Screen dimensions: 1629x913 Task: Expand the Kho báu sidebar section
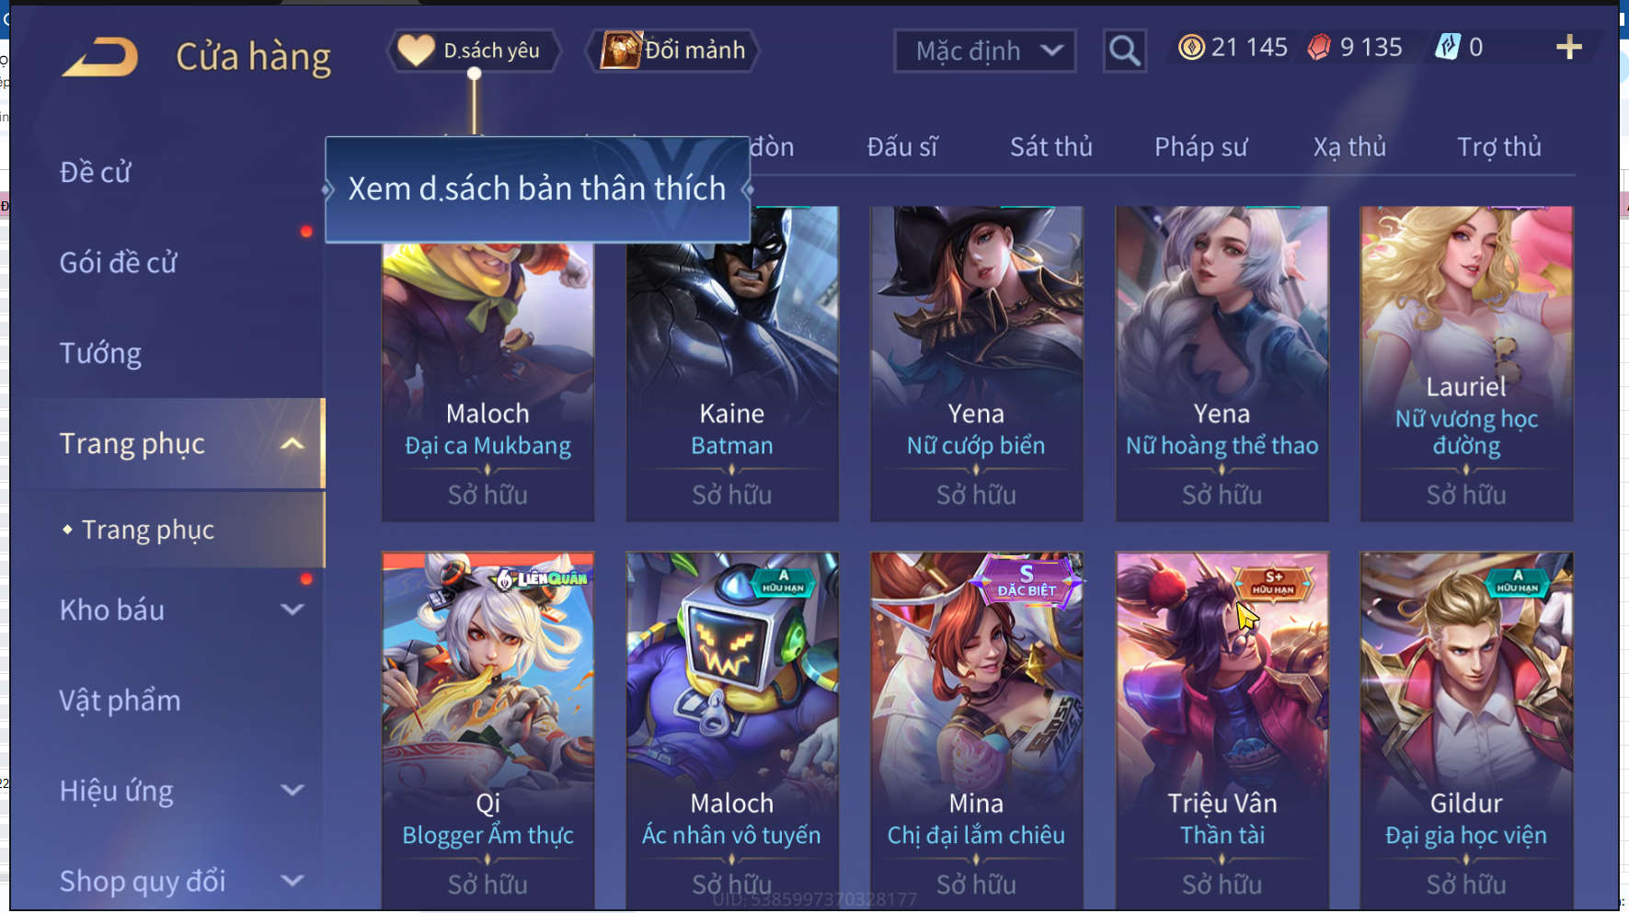[x=293, y=609]
